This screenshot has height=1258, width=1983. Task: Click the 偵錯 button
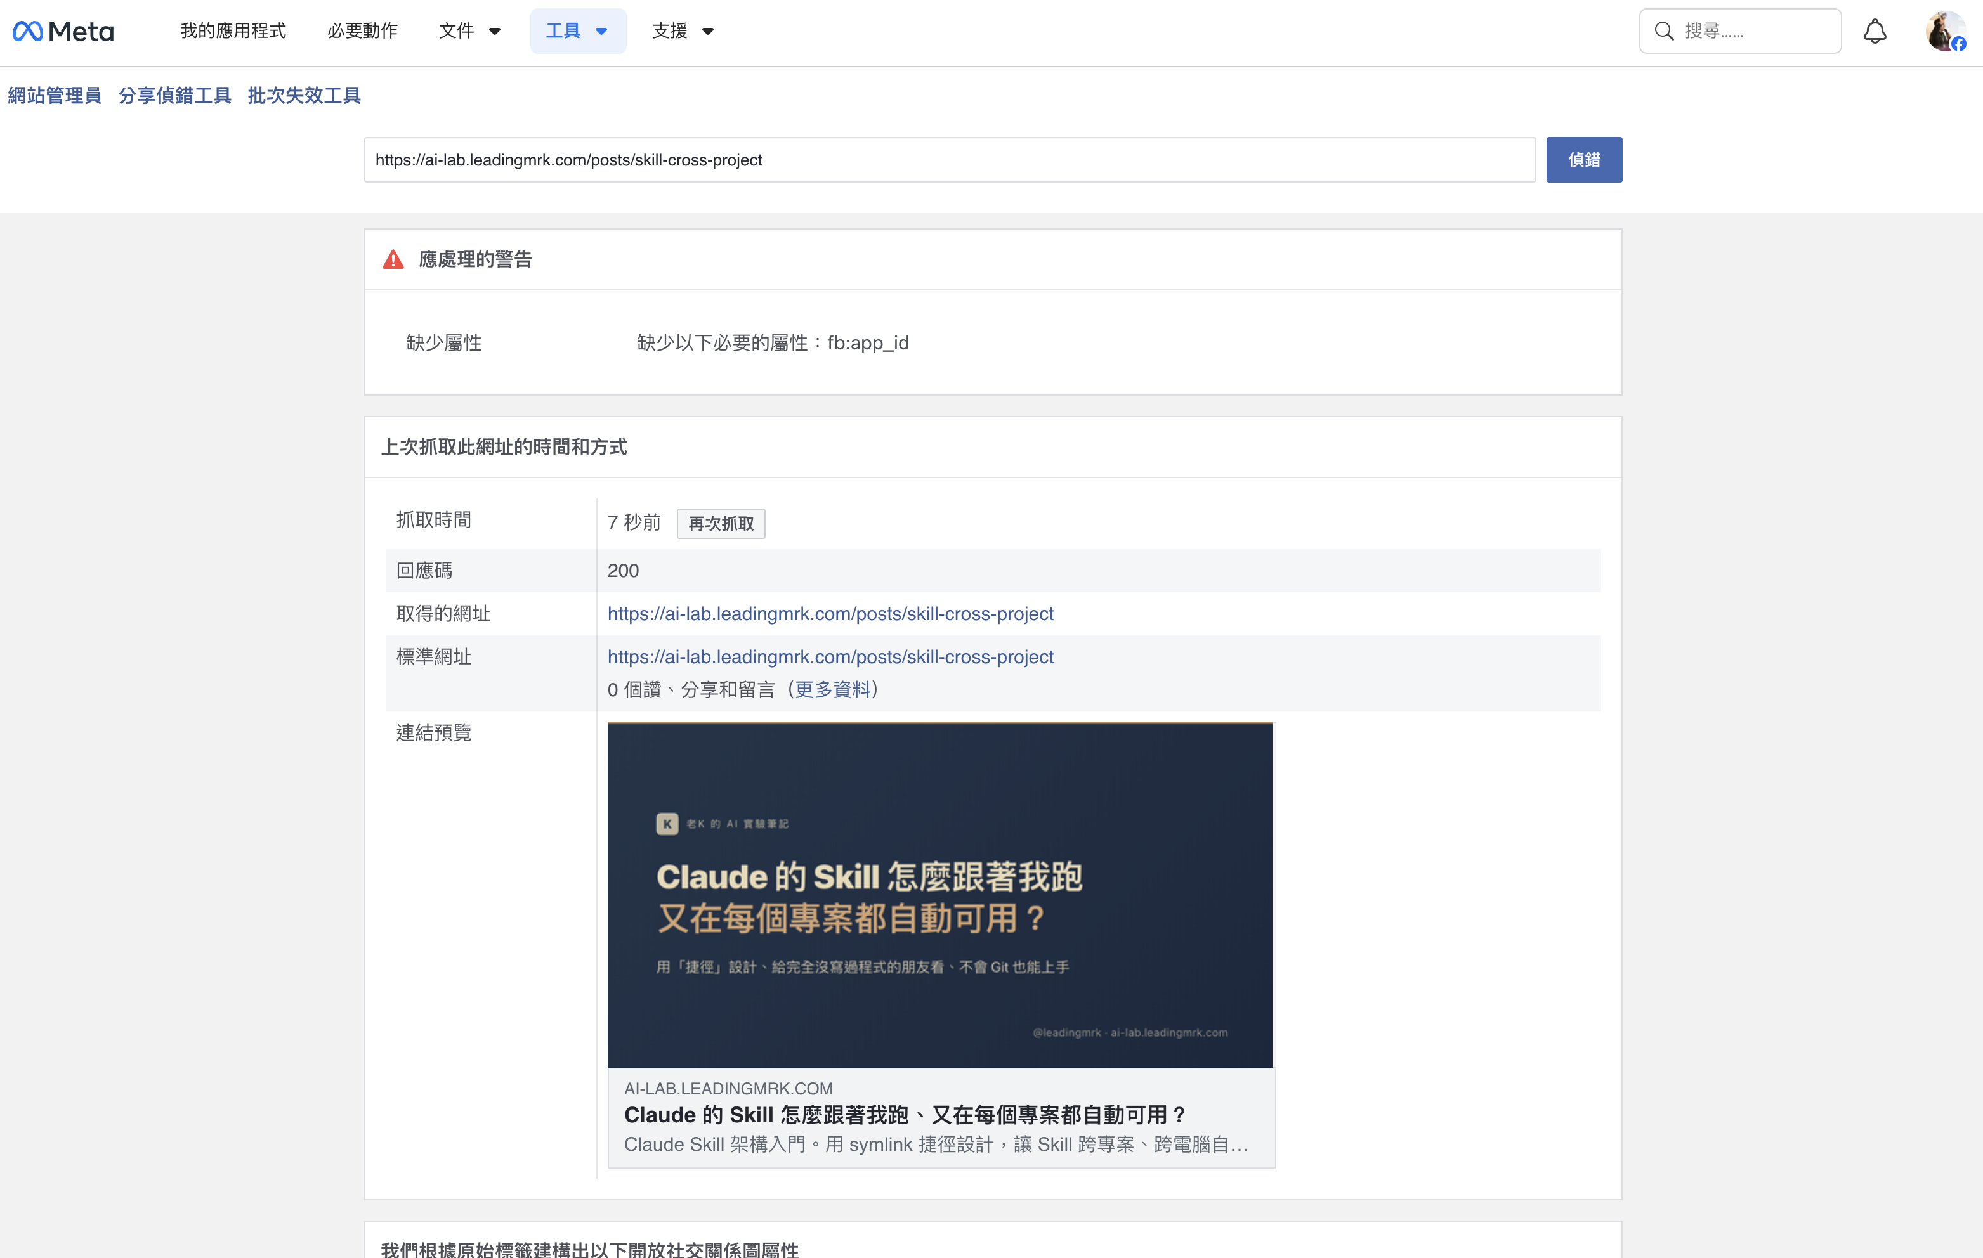tap(1583, 160)
